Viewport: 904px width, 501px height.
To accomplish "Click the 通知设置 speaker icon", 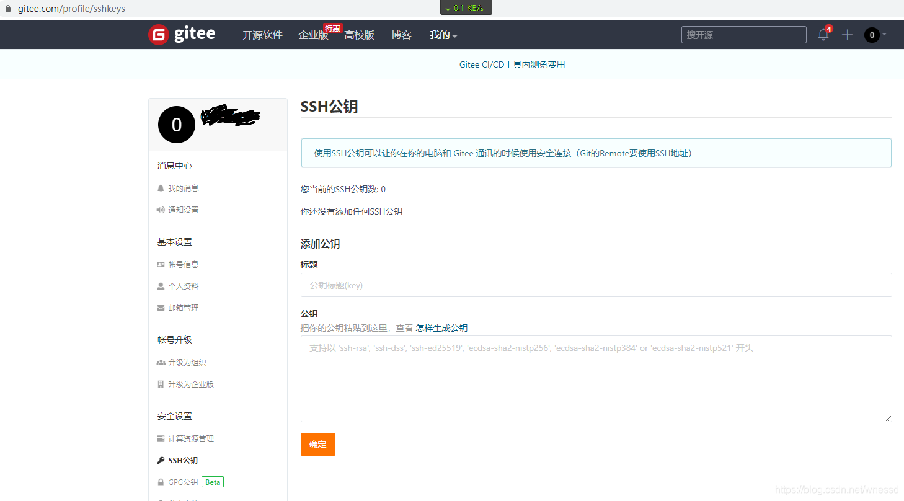I will click(161, 210).
